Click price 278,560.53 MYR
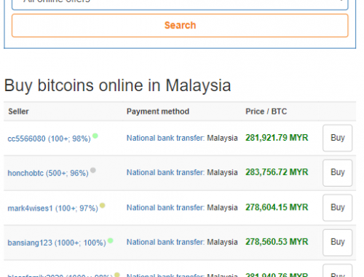Image resolution: width=364 pixels, height=277 pixels. (277, 242)
